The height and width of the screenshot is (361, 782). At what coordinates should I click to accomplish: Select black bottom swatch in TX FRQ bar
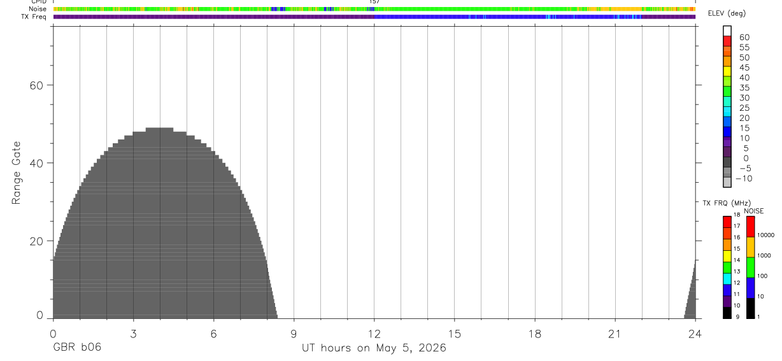tap(727, 313)
